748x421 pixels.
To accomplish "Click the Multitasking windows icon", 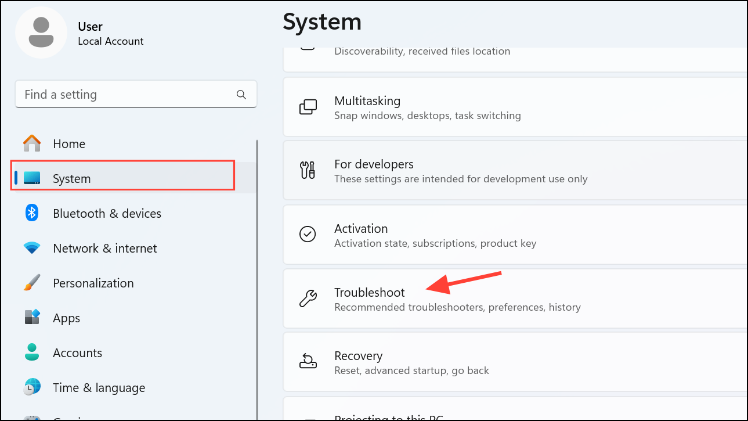I will click(308, 107).
